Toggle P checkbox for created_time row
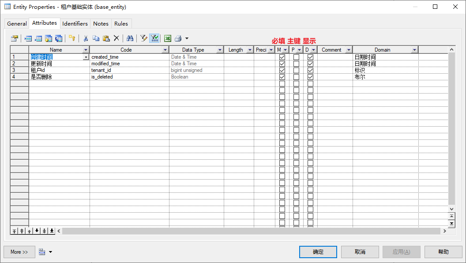Image resolution: width=466 pixels, height=263 pixels. (x=296, y=57)
